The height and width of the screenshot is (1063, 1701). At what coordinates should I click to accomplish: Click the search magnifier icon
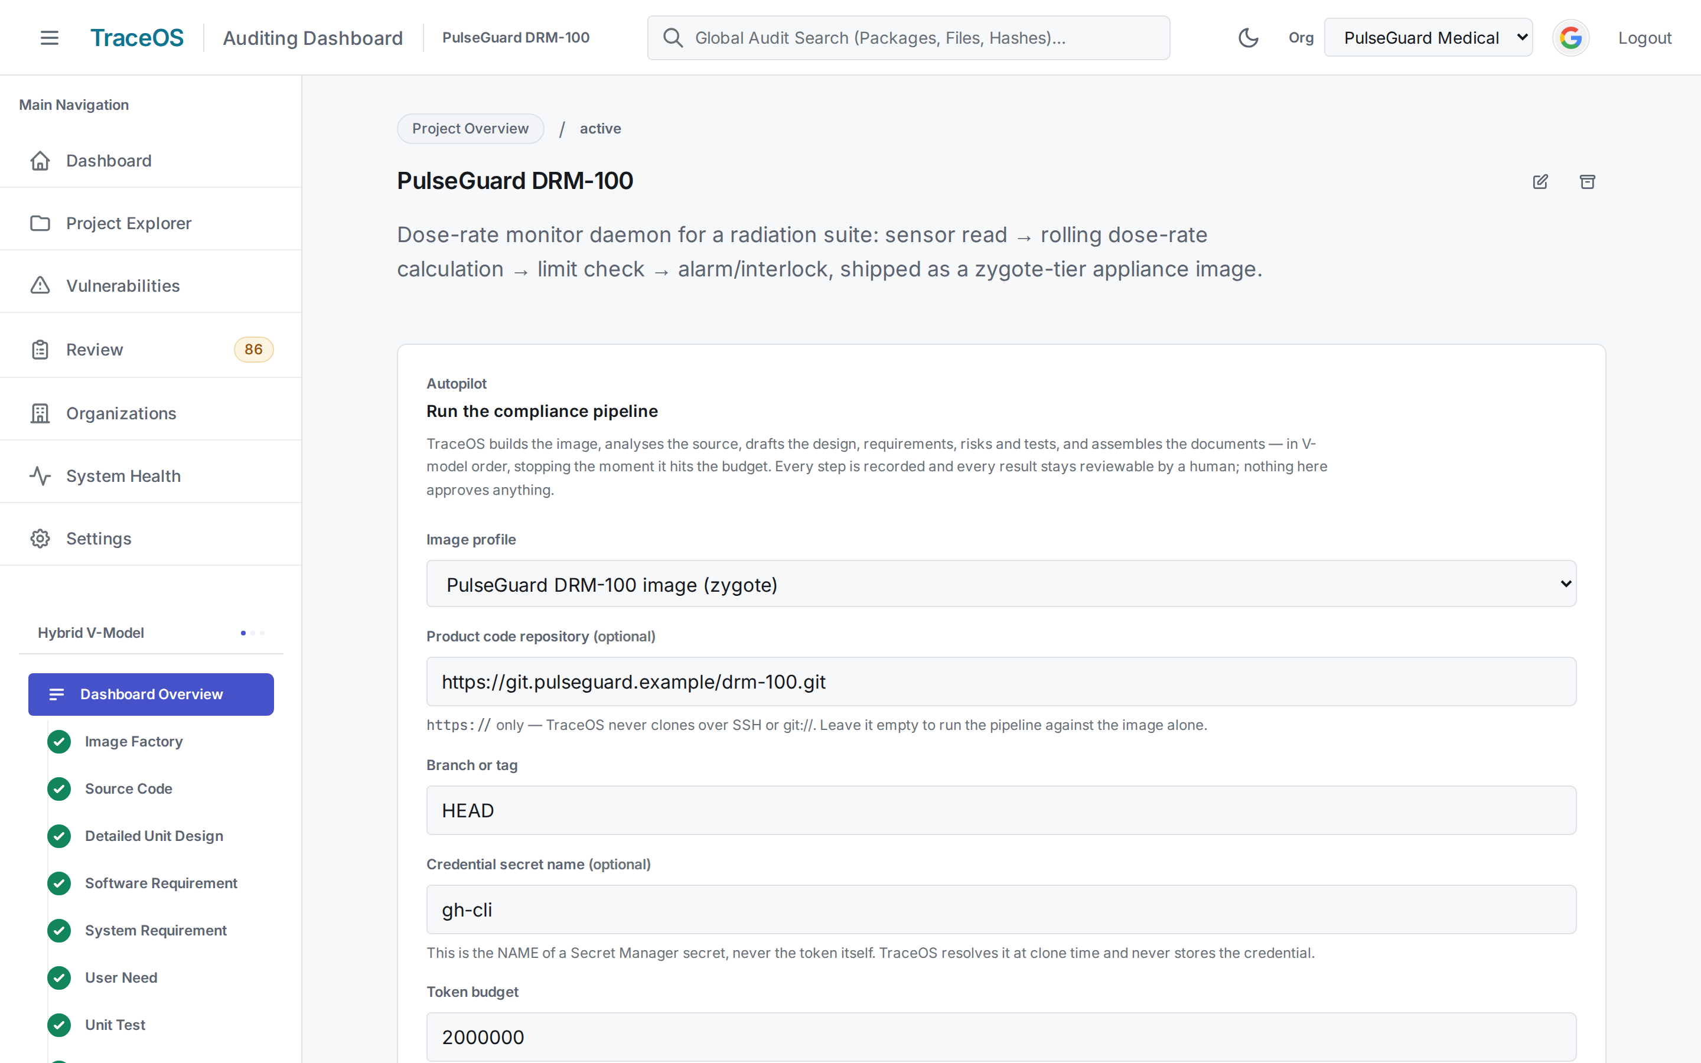673,38
